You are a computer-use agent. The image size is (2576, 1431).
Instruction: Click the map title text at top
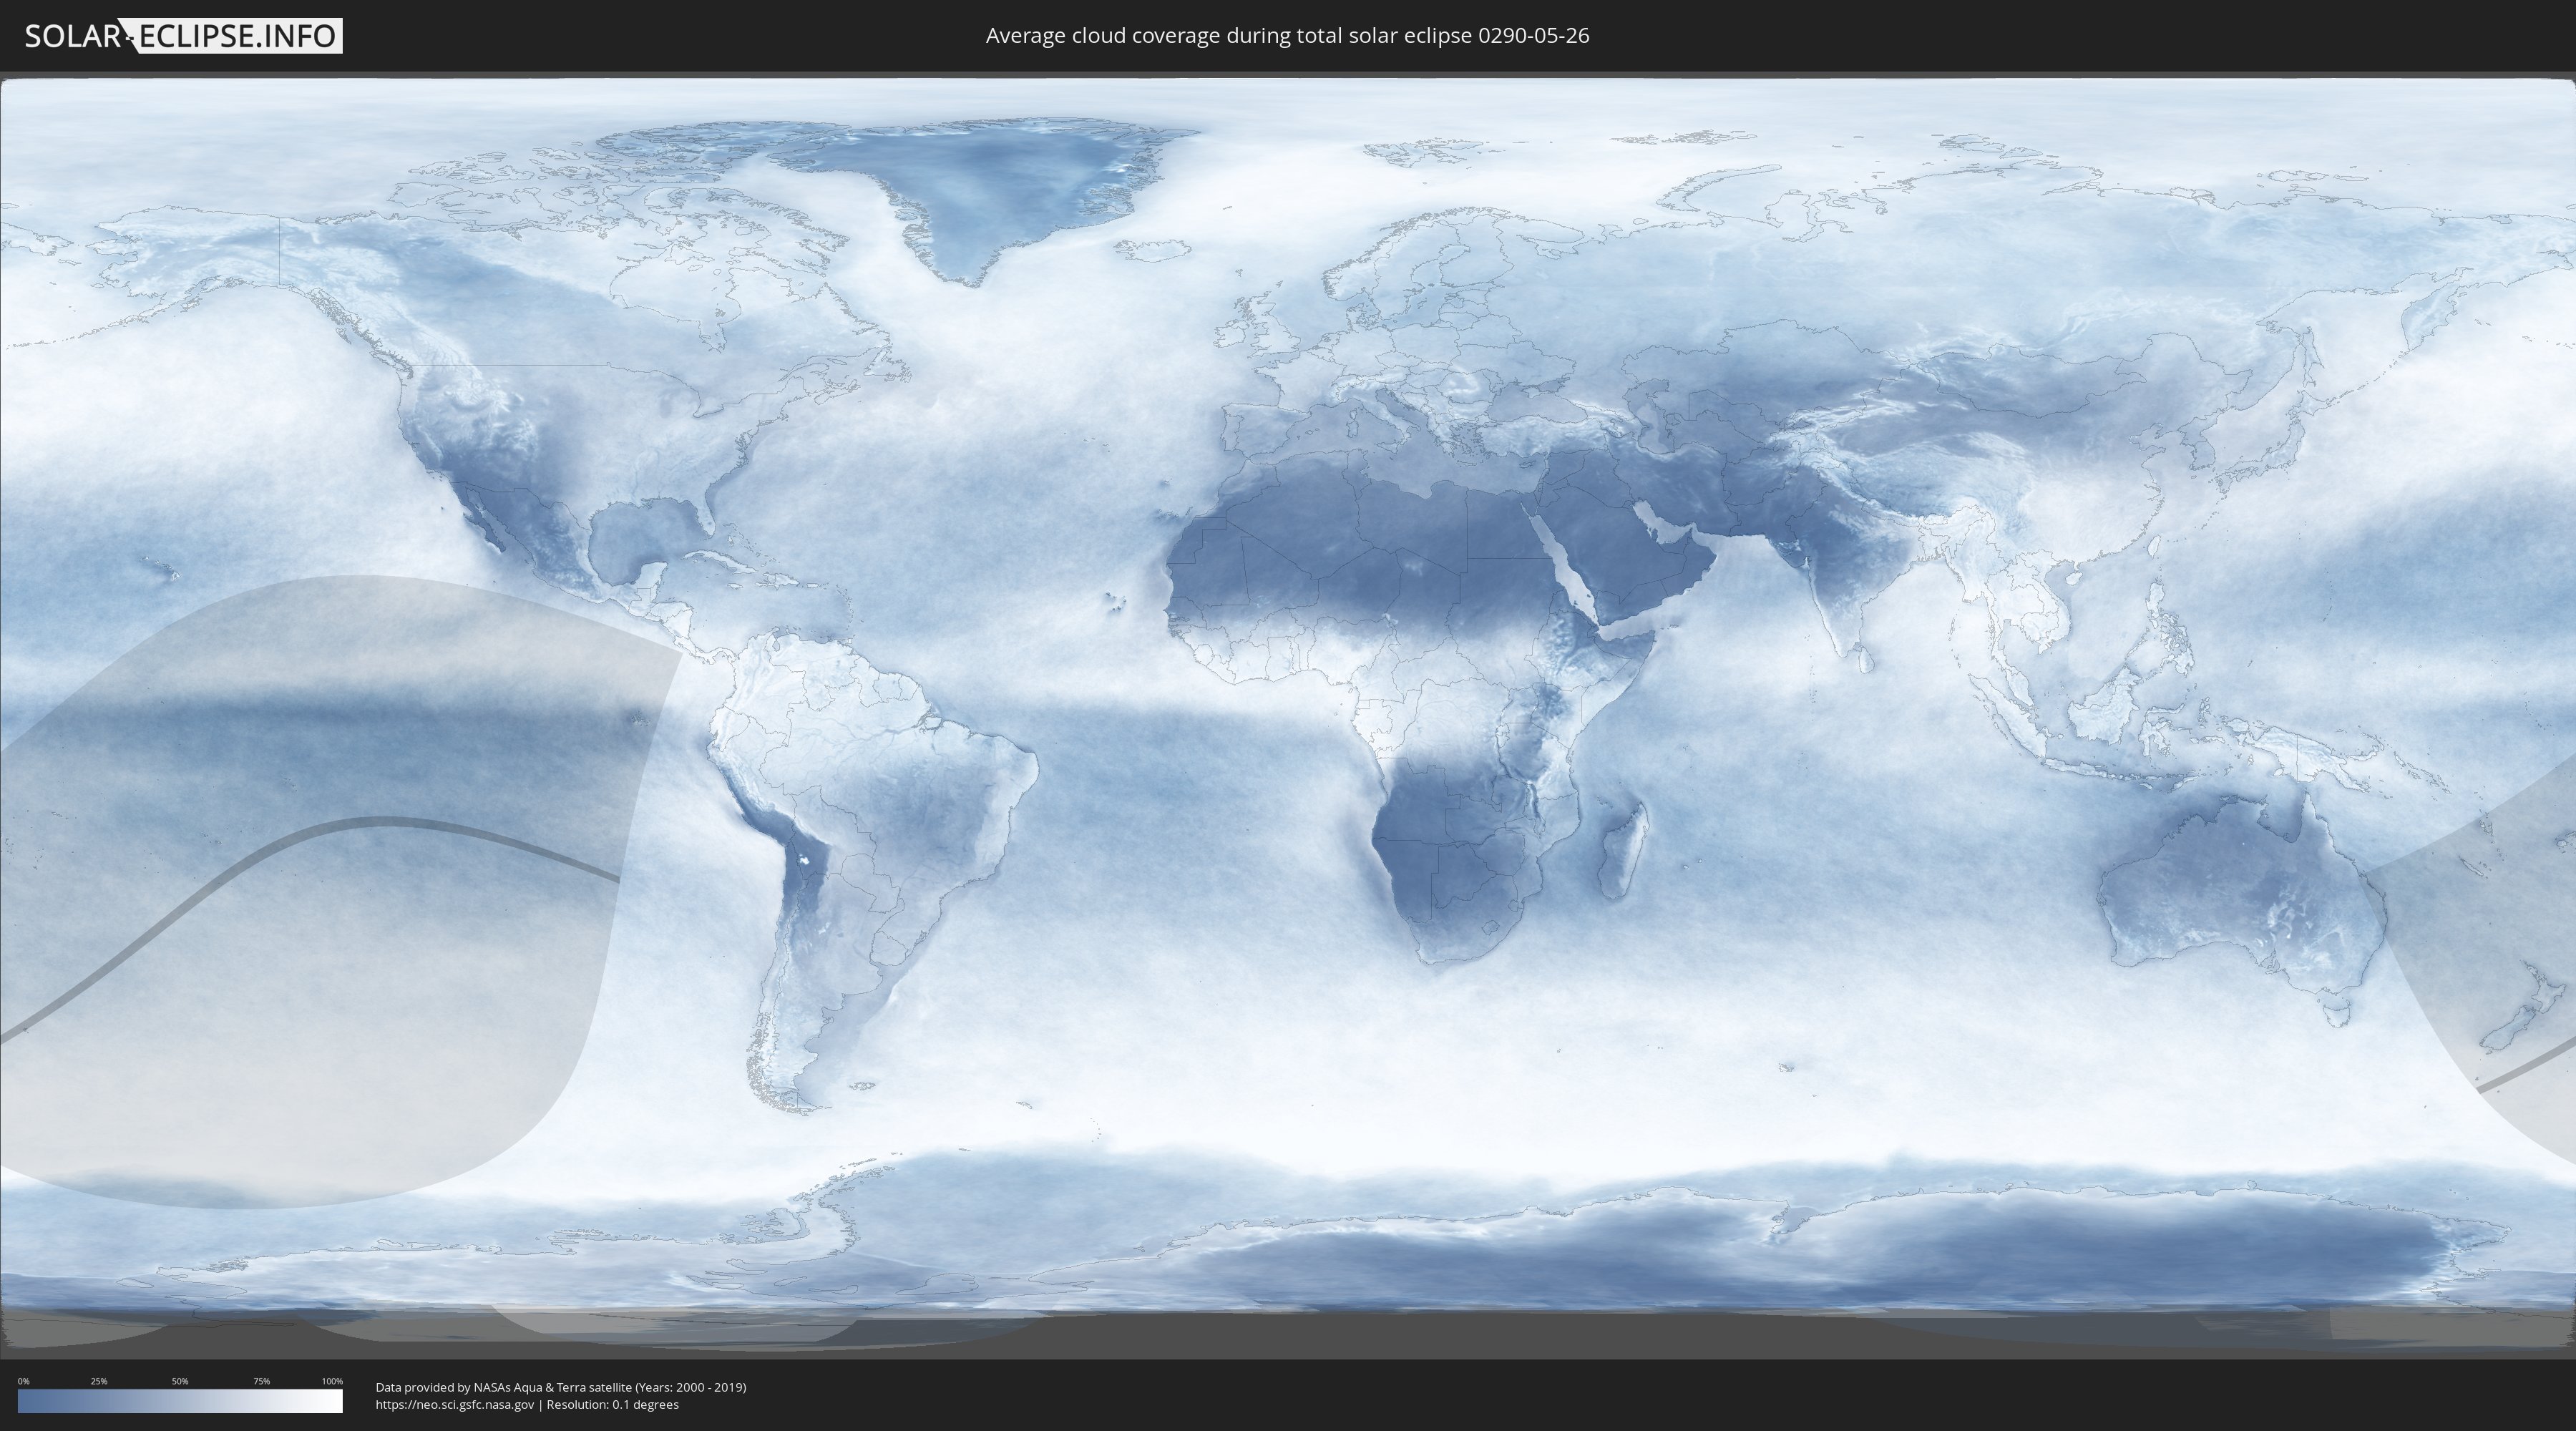[1287, 36]
